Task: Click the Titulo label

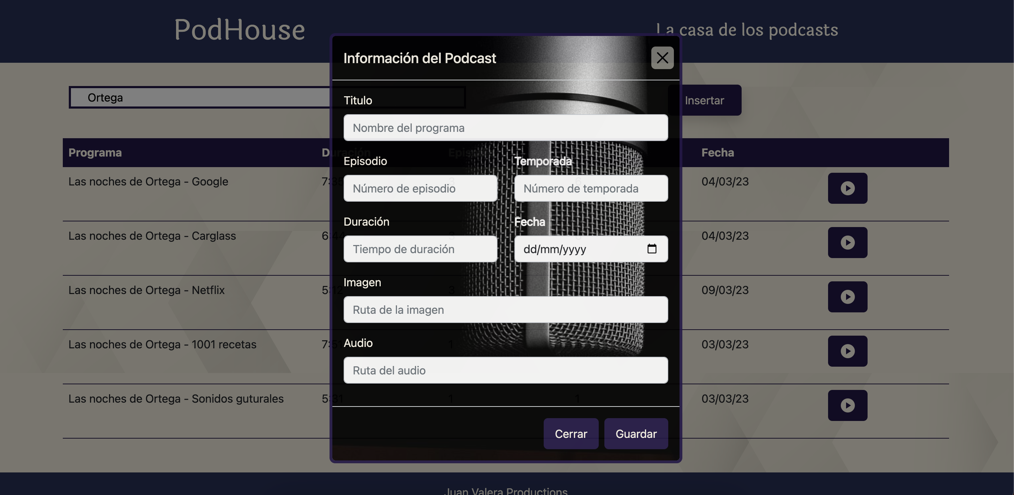Action: click(357, 100)
